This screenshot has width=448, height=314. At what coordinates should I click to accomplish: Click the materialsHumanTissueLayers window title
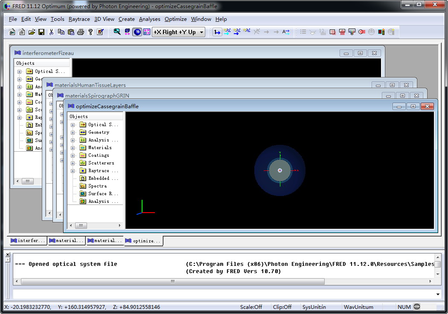[90, 85]
